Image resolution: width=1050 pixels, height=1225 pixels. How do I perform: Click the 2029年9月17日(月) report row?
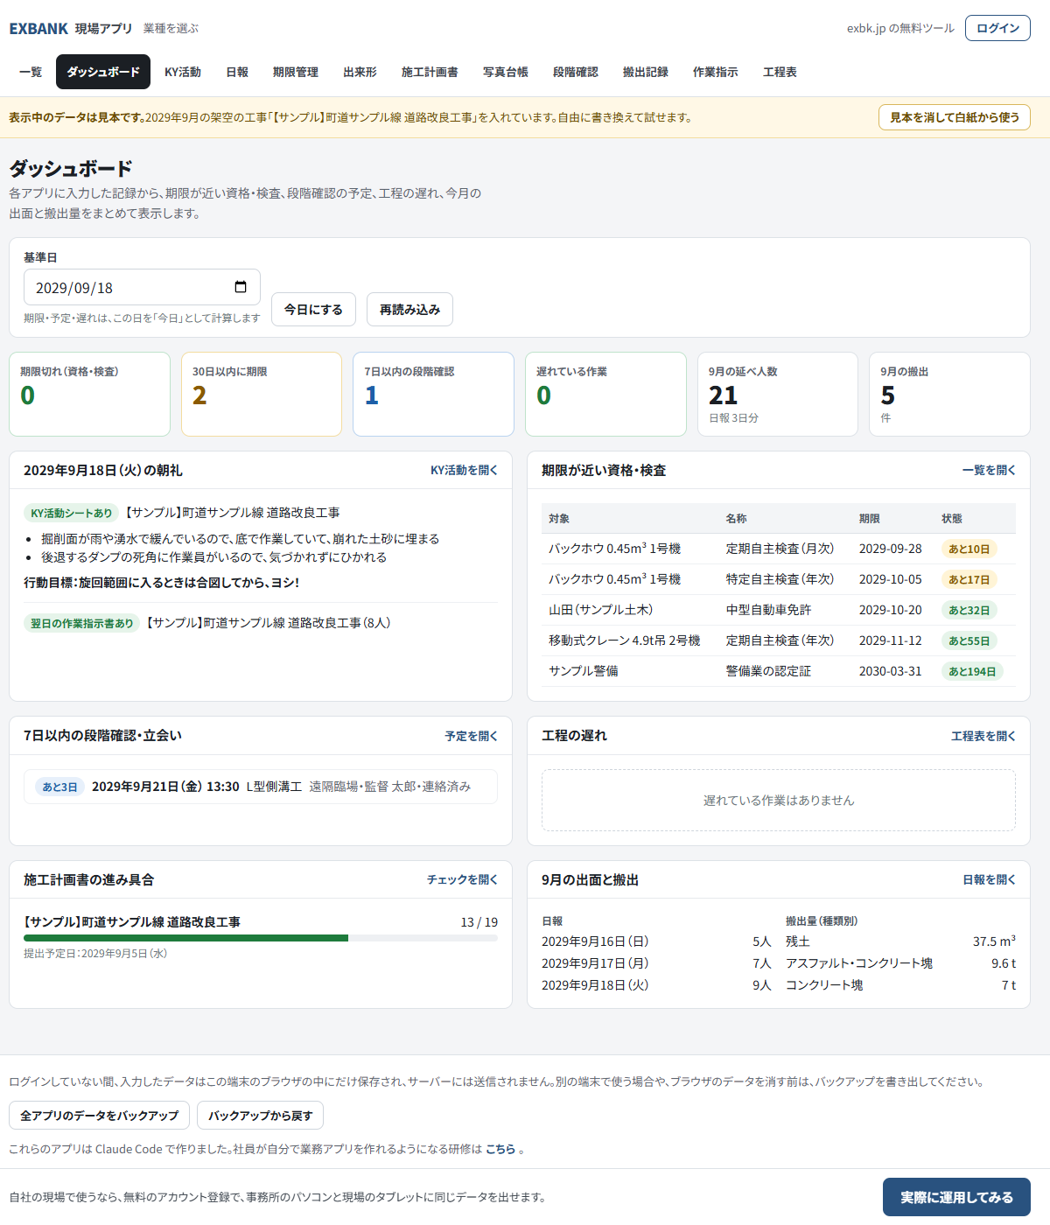(x=656, y=963)
